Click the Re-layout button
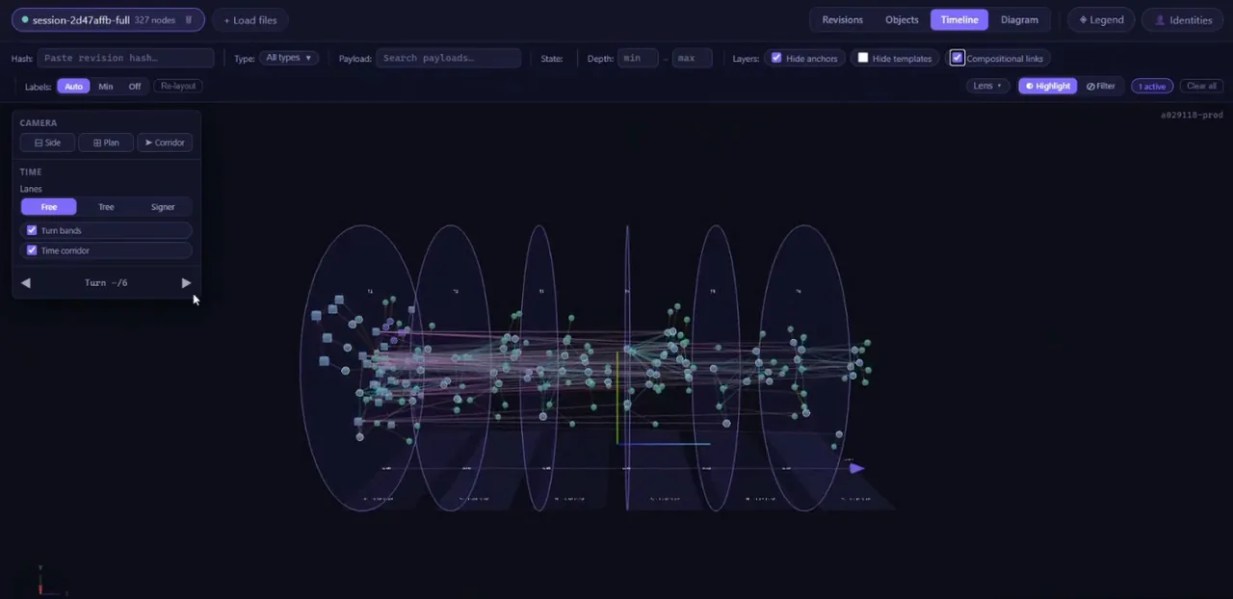1233x599 pixels. click(178, 86)
